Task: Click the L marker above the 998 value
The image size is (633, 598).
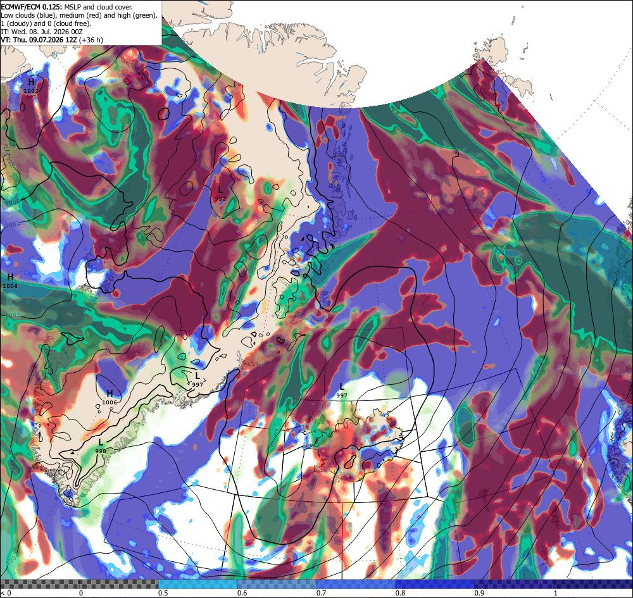Action: pyautogui.click(x=101, y=442)
